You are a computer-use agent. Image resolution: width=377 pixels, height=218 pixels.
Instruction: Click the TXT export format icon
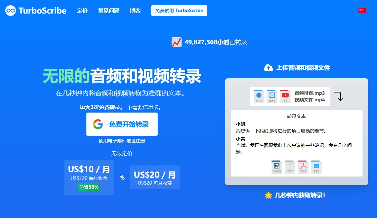pyautogui.click(x=290, y=167)
